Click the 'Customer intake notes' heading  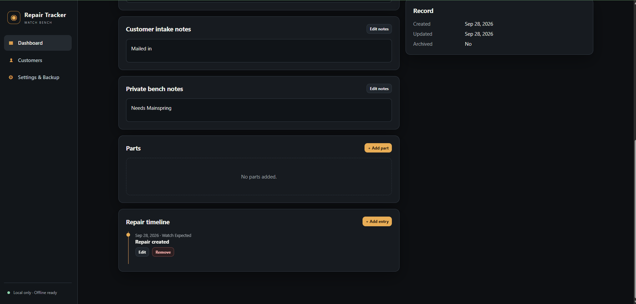[158, 29]
